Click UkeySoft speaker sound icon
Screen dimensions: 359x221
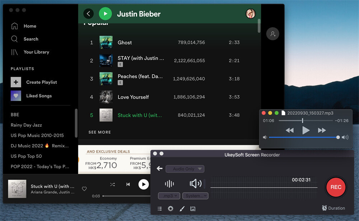point(196,184)
